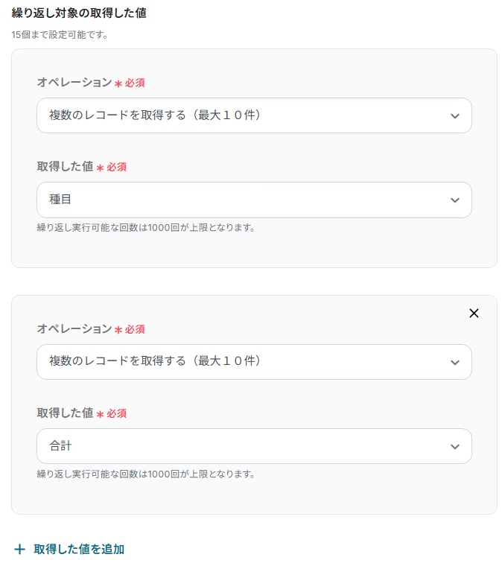This screenshot has width=502, height=566.
Task: Click chevron arrow on the 種目 dropdown
Action: tap(455, 200)
